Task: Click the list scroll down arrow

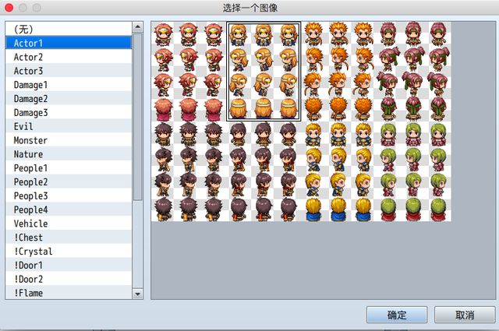Action: 138,294
